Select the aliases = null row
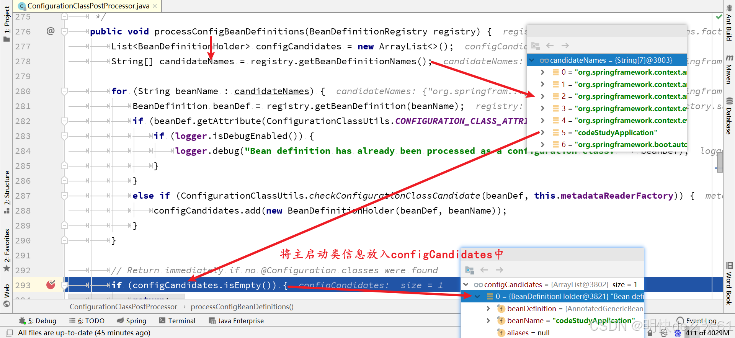 (553, 333)
